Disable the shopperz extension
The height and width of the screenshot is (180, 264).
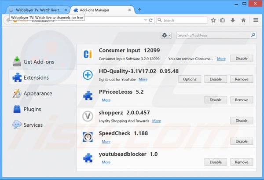click(x=242, y=121)
